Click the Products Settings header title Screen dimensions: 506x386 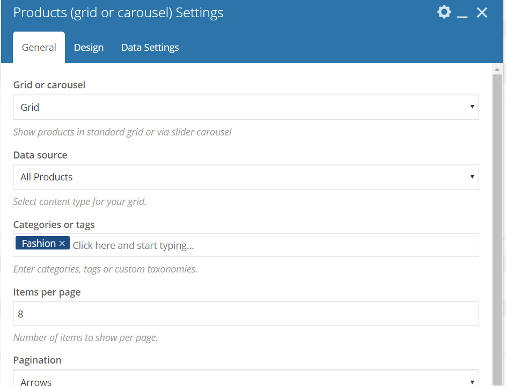[x=118, y=13]
